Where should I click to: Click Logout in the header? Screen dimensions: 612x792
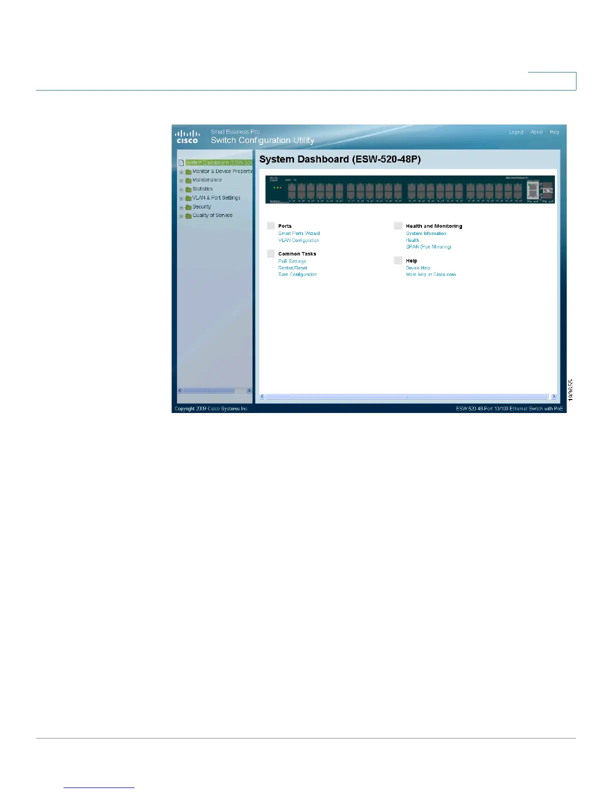pyautogui.click(x=516, y=132)
